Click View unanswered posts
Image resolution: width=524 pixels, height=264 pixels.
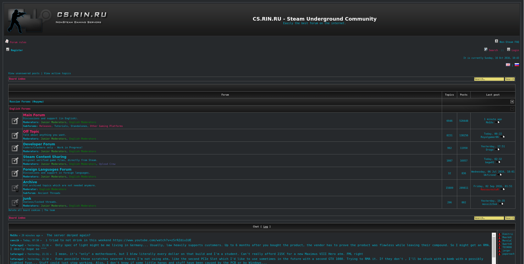coord(24,73)
